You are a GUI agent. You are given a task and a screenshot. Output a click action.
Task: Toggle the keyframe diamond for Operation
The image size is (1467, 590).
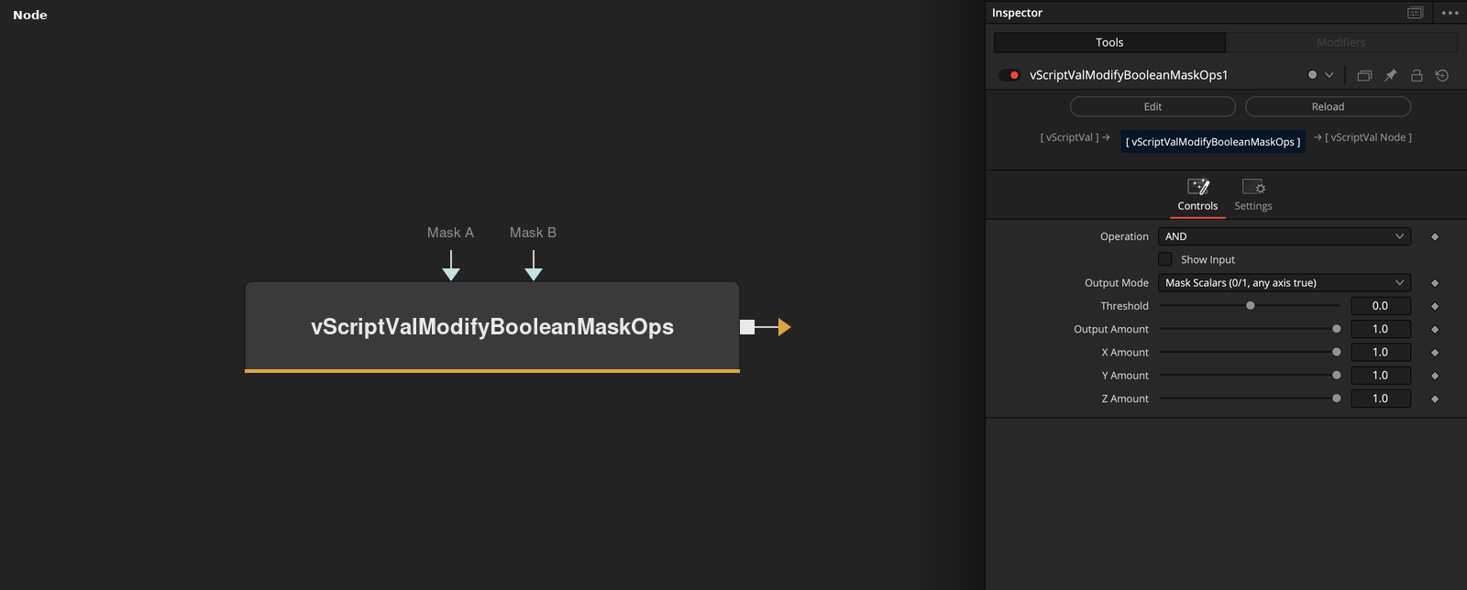tap(1435, 236)
